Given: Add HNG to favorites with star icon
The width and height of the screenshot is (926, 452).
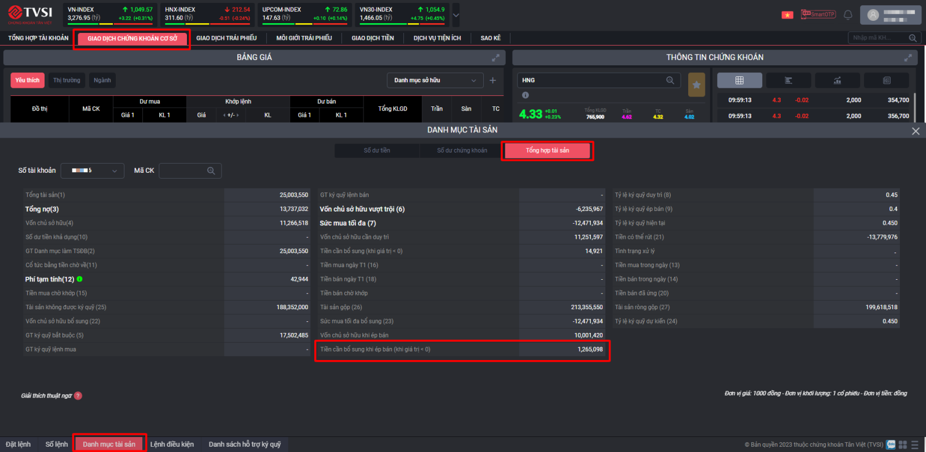Looking at the screenshot, I should click(x=696, y=85).
